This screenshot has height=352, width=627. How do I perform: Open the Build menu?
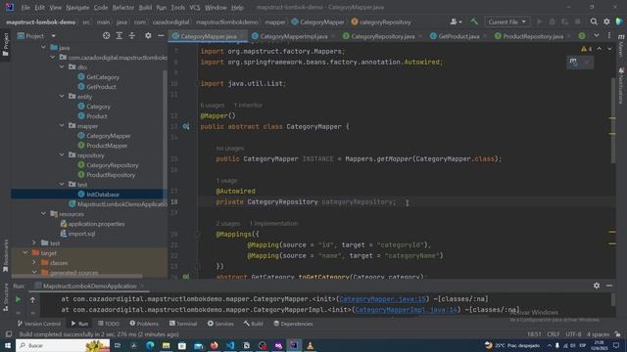pos(145,7)
